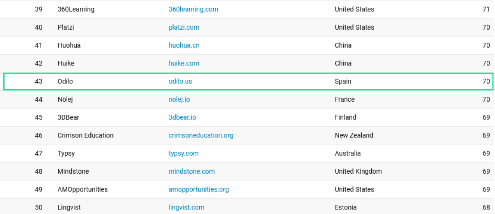Screen dimensions: 495x214
Task: Click the rank number 39 cell
Action: 38,9
